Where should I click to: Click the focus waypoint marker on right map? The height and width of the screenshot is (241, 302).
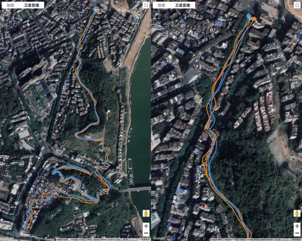[x=248, y=59]
